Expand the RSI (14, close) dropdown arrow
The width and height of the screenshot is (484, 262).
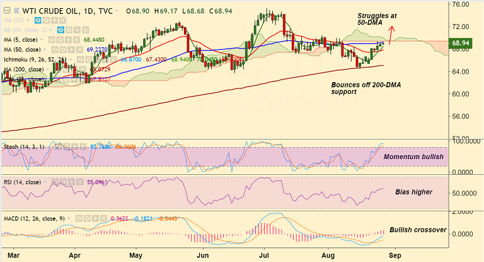[45, 182]
